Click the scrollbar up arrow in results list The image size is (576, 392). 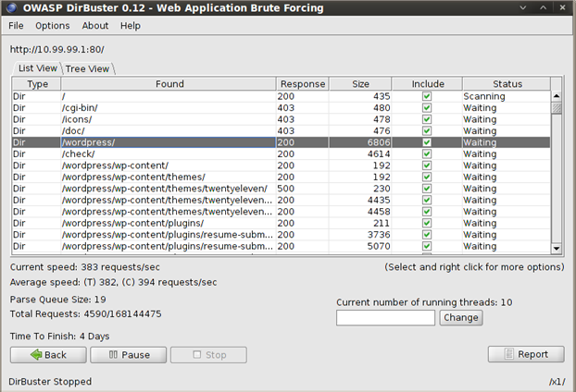point(557,95)
